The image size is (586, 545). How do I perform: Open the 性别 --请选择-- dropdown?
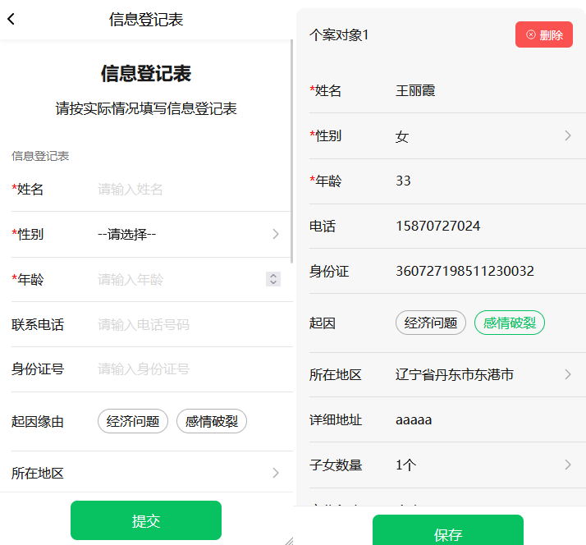pyautogui.click(x=189, y=235)
